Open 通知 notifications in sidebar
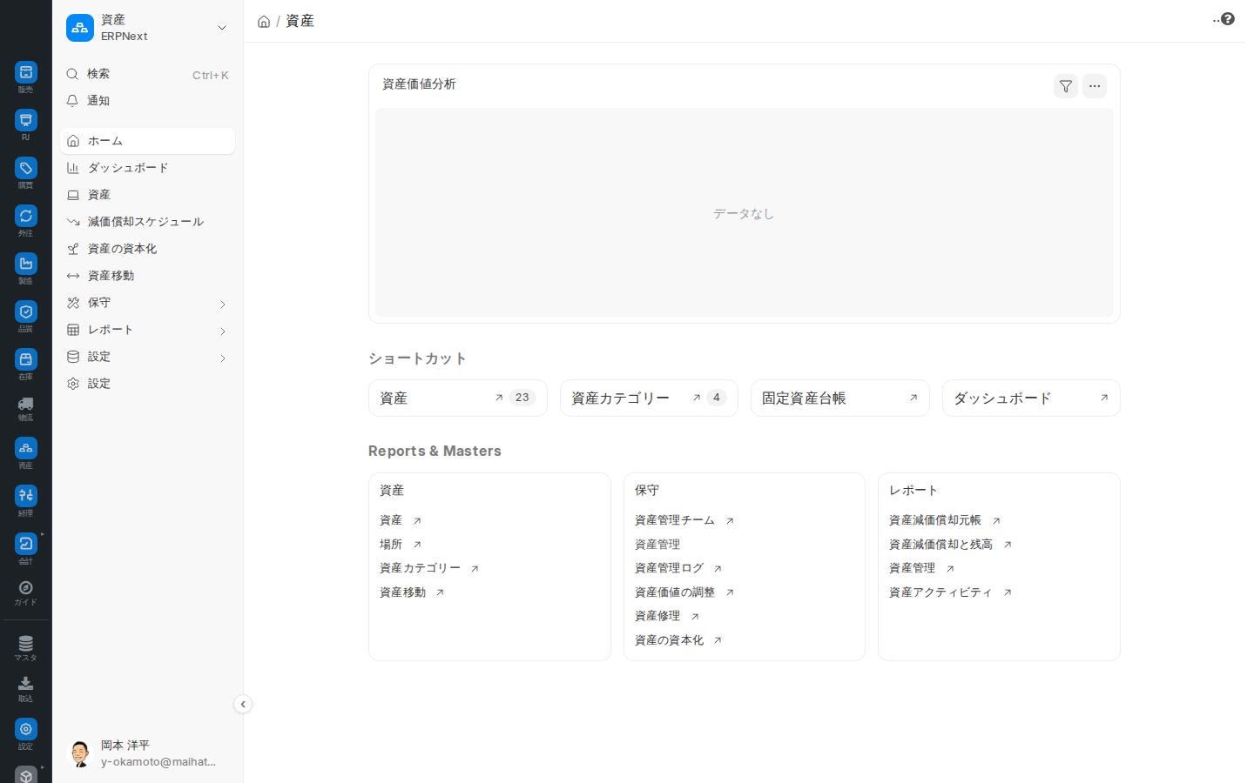The width and height of the screenshot is (1254, 783). (x=147, y=101)
